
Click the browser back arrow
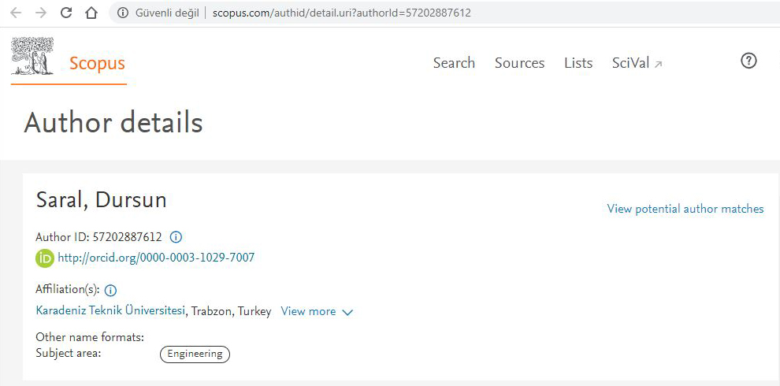(x=16, y=13)
